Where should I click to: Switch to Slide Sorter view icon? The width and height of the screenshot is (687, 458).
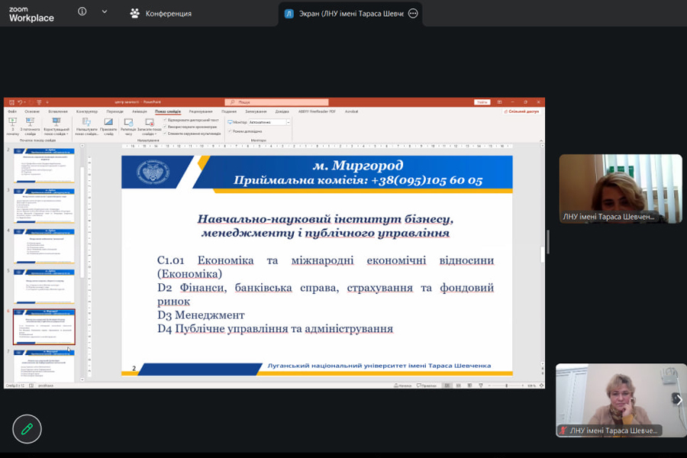coord(458,385)
